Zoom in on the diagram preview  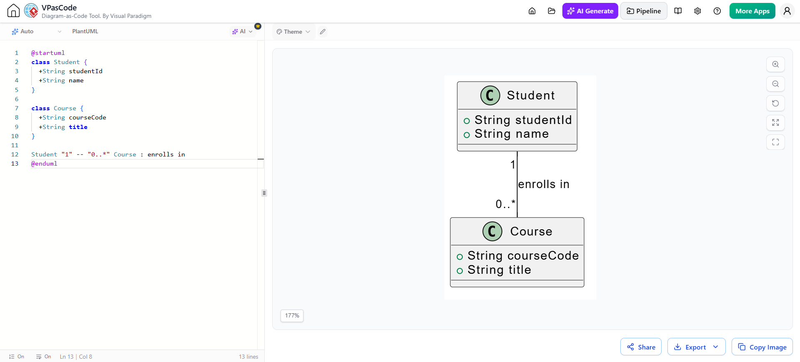pos(775,64)
